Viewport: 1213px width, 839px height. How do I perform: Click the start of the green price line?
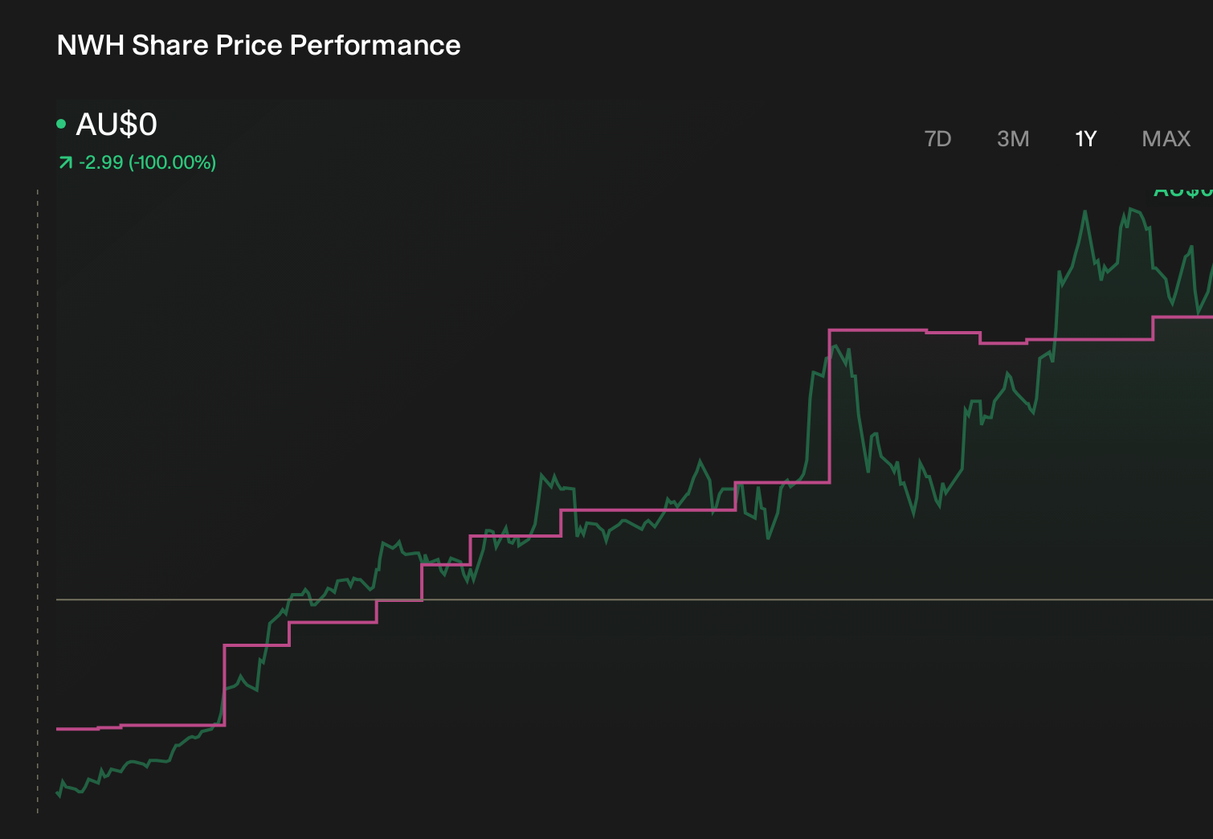click(58, 793)
